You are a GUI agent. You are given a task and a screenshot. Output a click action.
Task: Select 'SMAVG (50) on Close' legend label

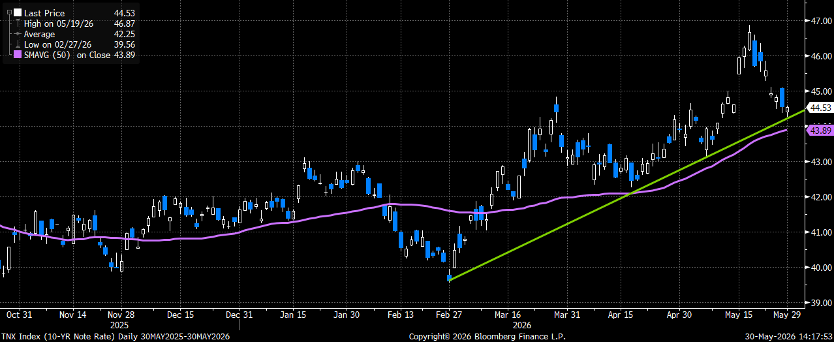[67, 55]
